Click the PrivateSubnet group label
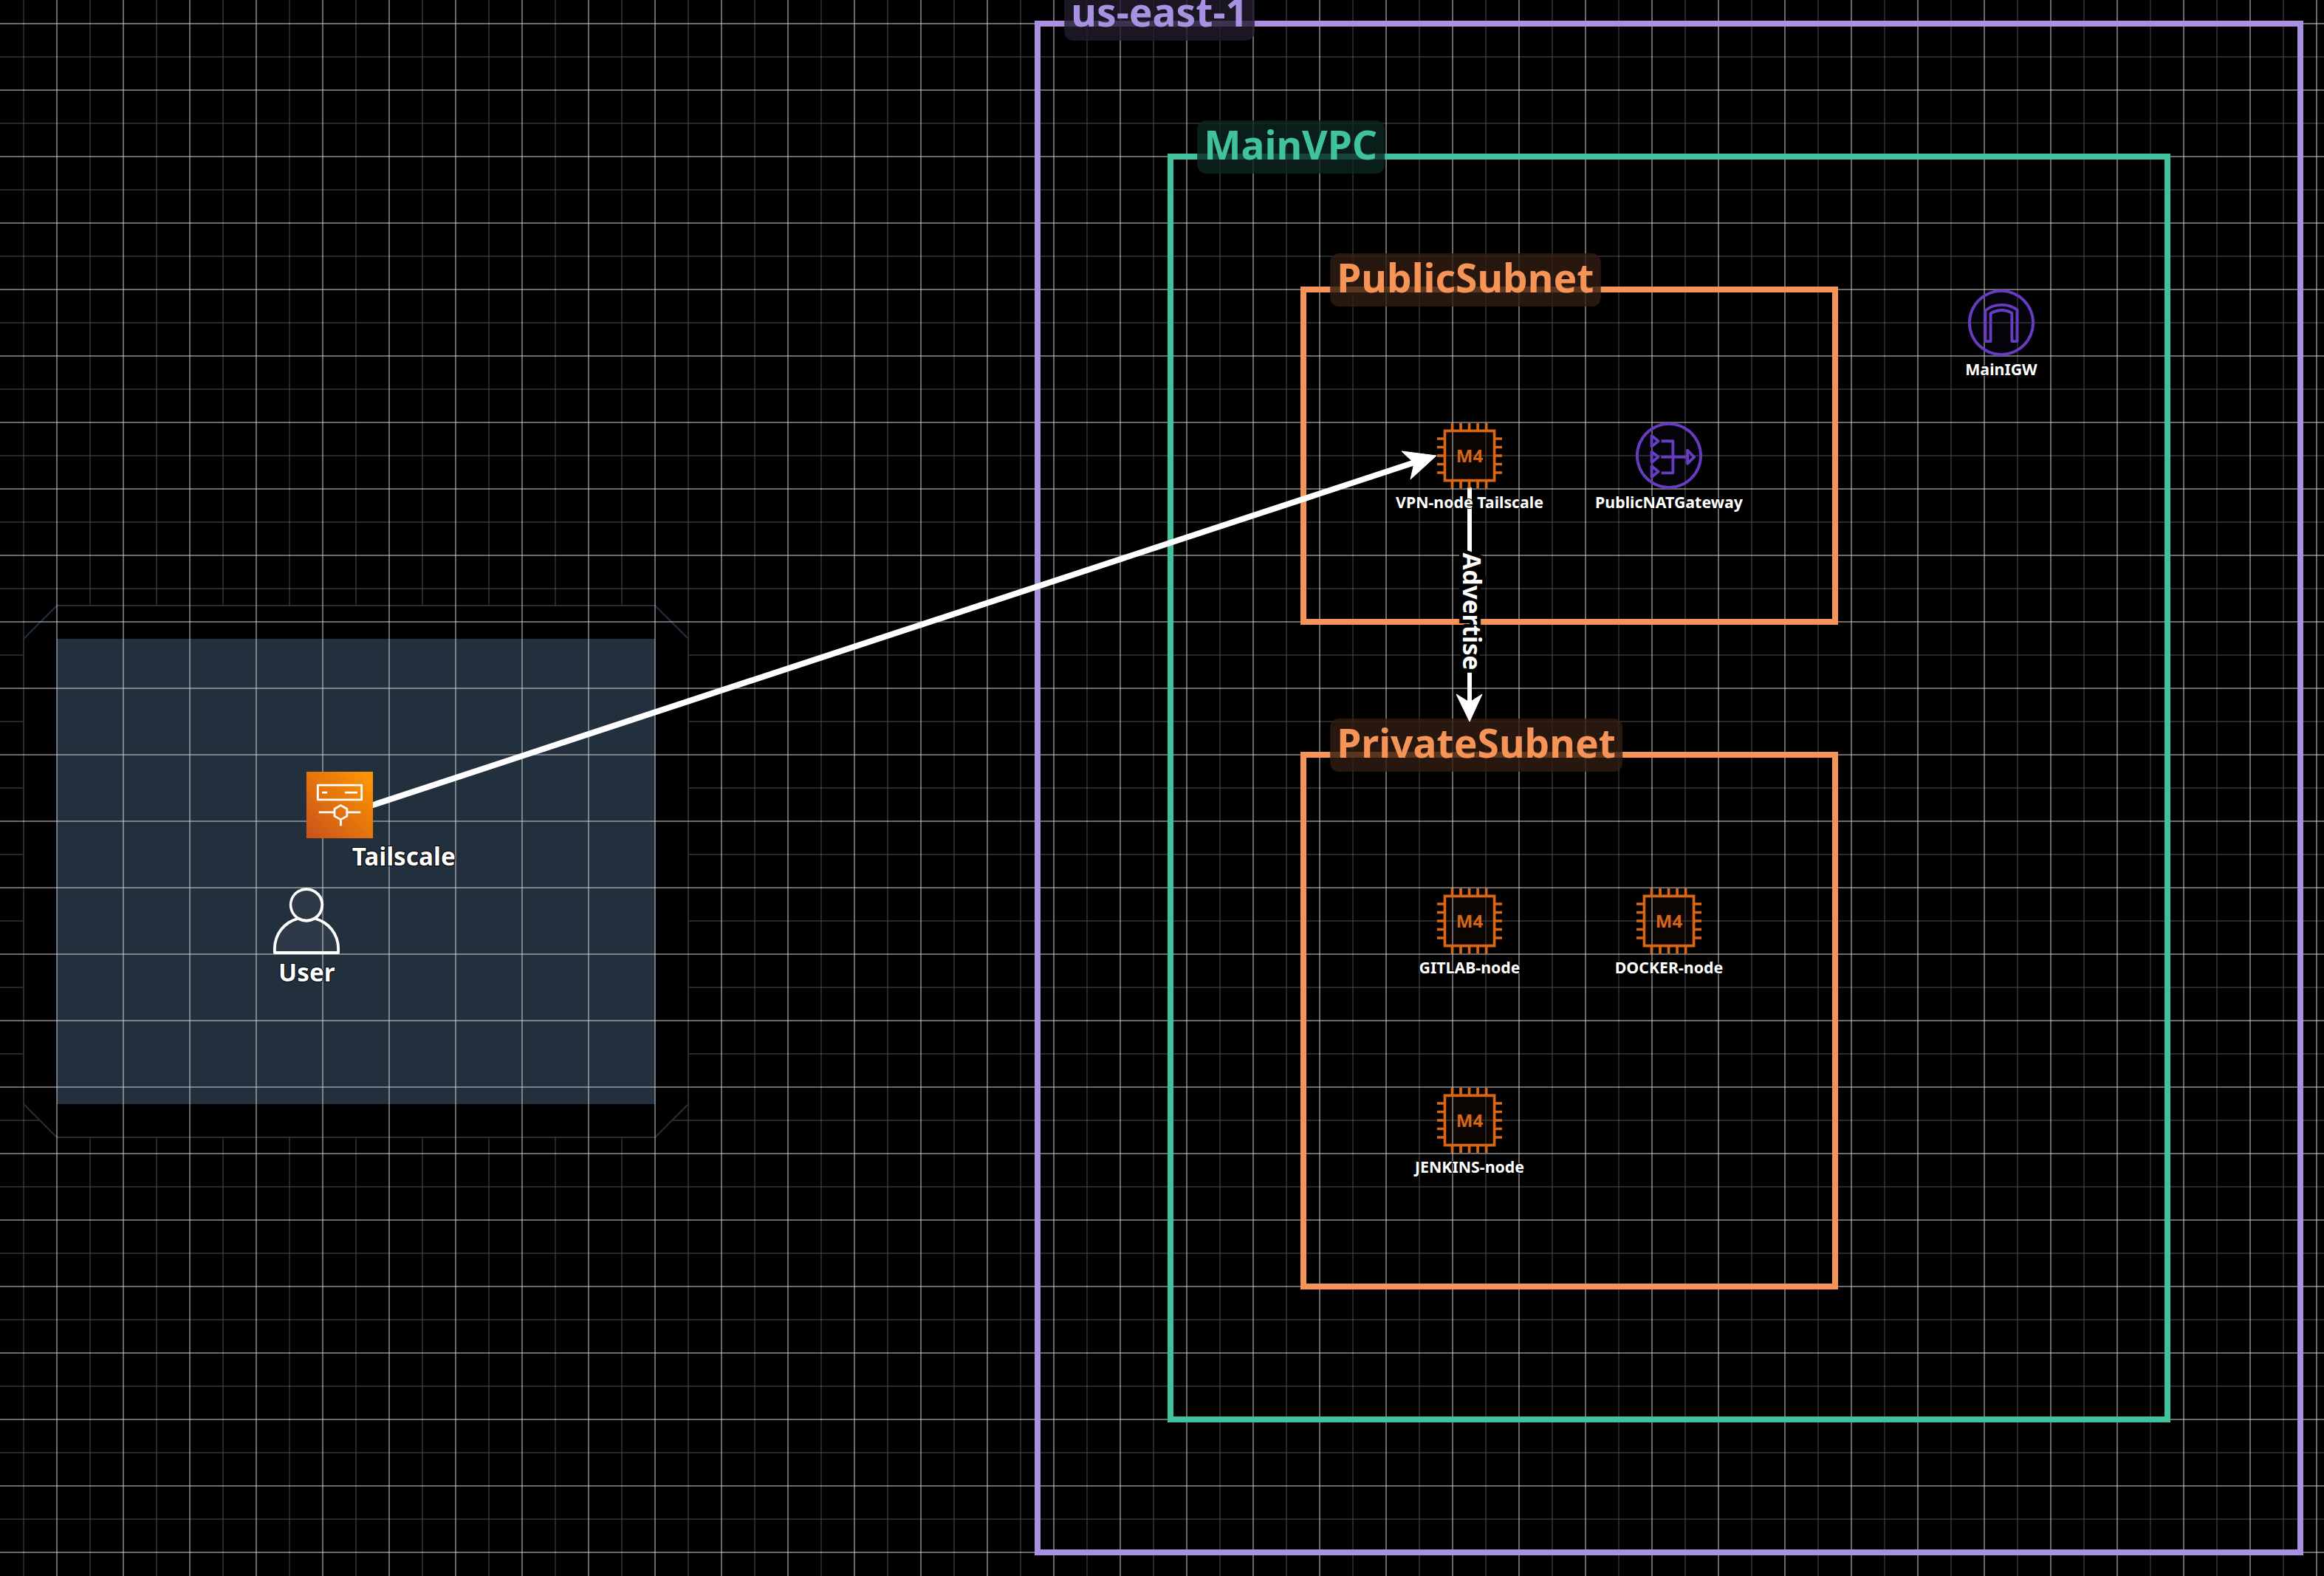 pos(1475,744)
